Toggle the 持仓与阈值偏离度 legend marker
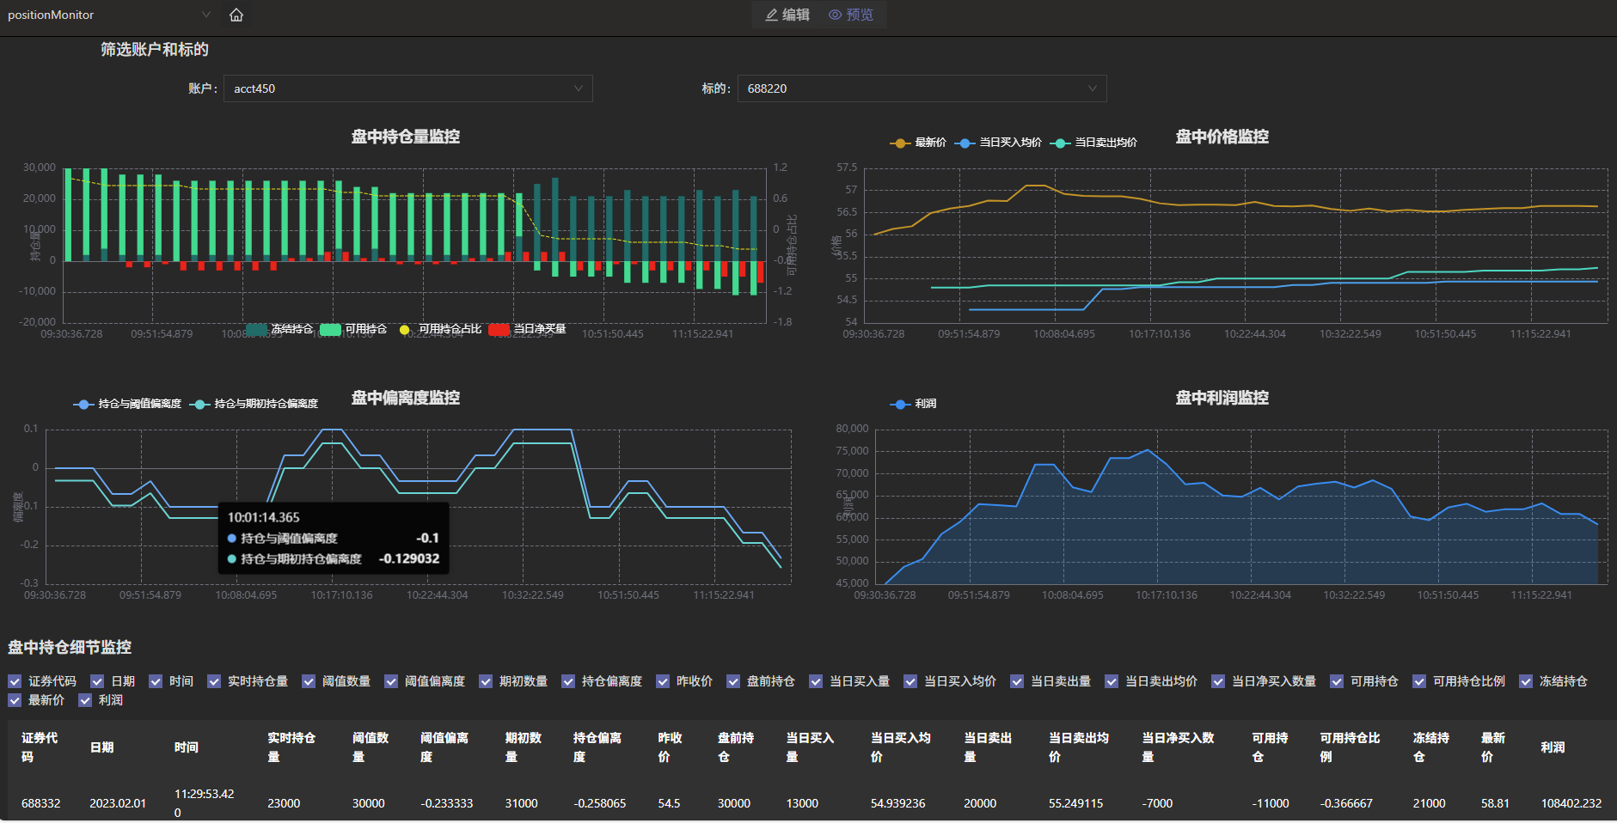This screenshot has width=1617, height=823. pyautogui.click(x=83, y=404)
